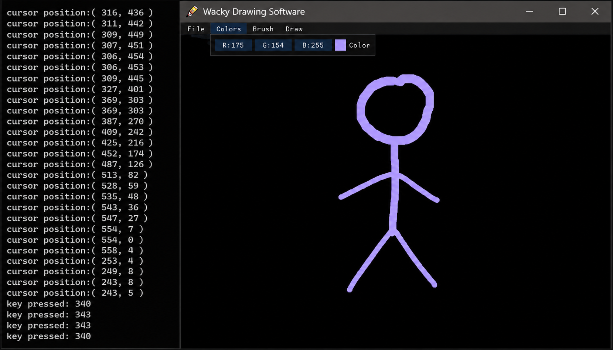Open the Colors menu
The height and width of the screenshot is (350, 613).
pyautogui.click(x=228, y=29)
